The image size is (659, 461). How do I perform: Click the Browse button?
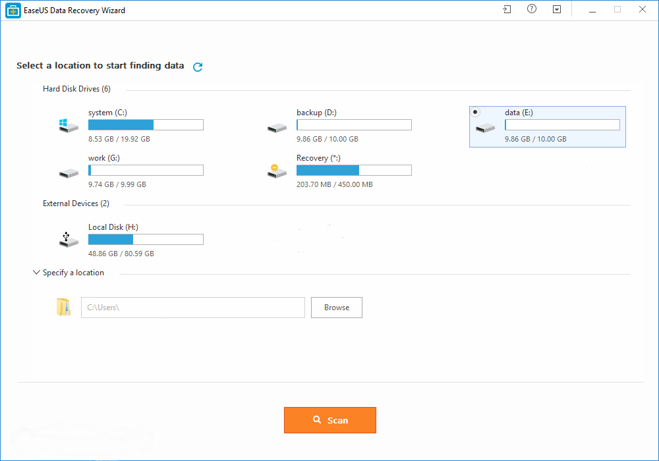click(x=337, y=308)
